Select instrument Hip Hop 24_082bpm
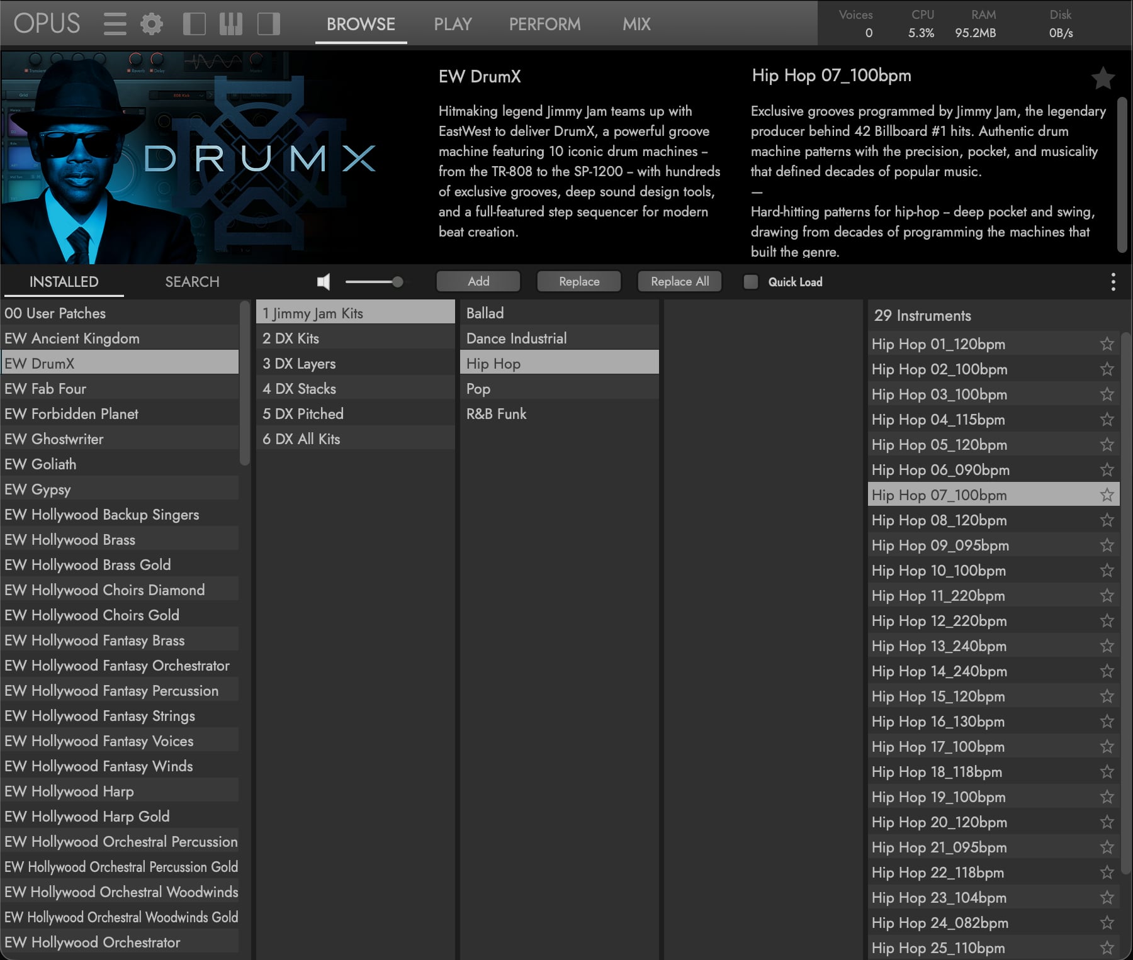Viewport: 1133px width, 960px height. 993,923
